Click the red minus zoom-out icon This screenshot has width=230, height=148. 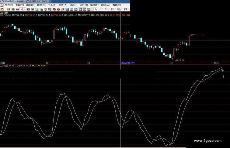pos(17,9)
